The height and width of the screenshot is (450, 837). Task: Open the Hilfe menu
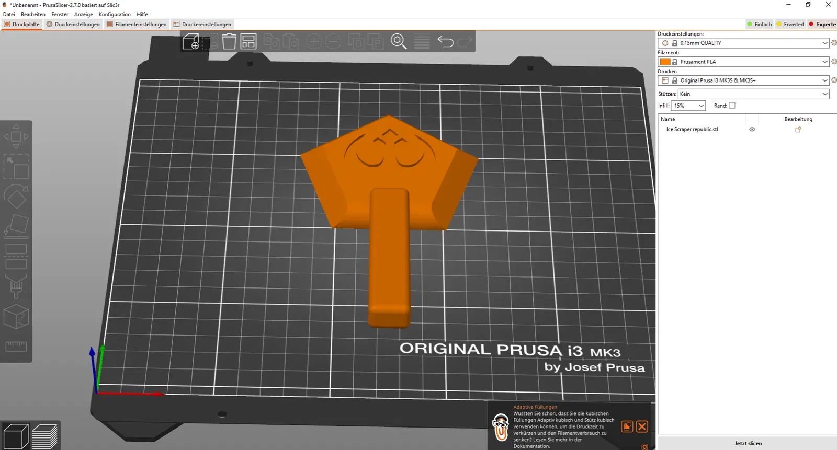click(142, 14)
